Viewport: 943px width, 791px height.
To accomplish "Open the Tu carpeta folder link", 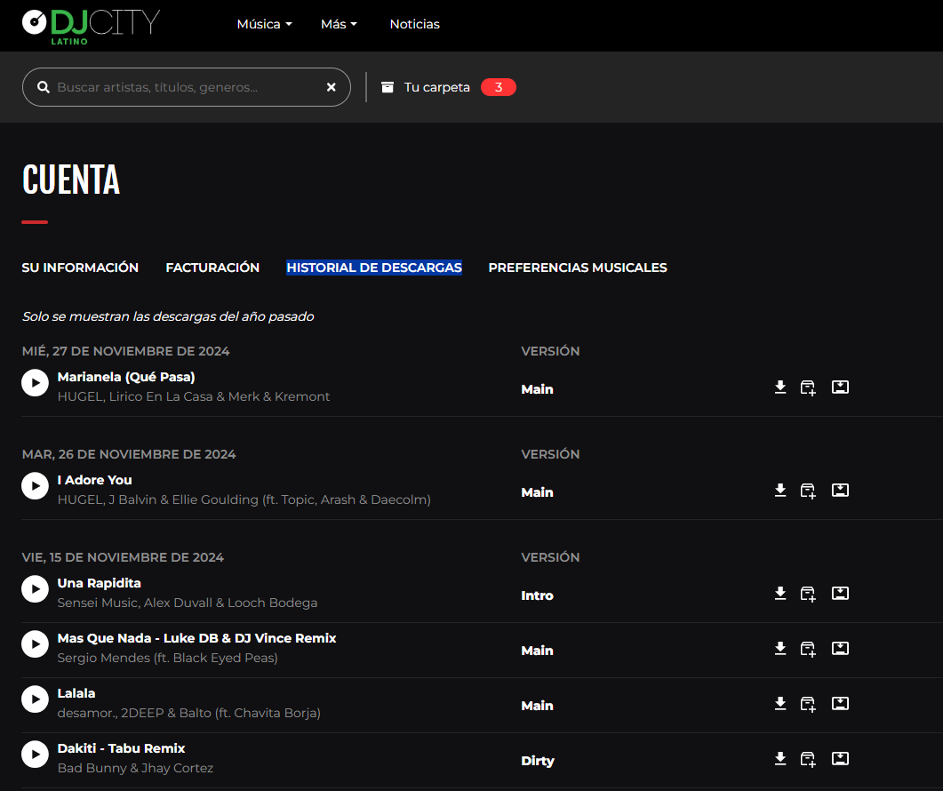I will [437, 87].
